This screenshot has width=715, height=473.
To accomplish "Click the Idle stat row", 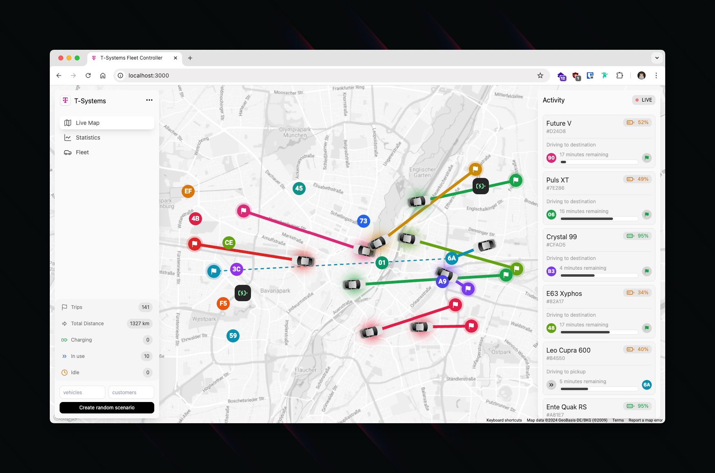I will [107, 373].
